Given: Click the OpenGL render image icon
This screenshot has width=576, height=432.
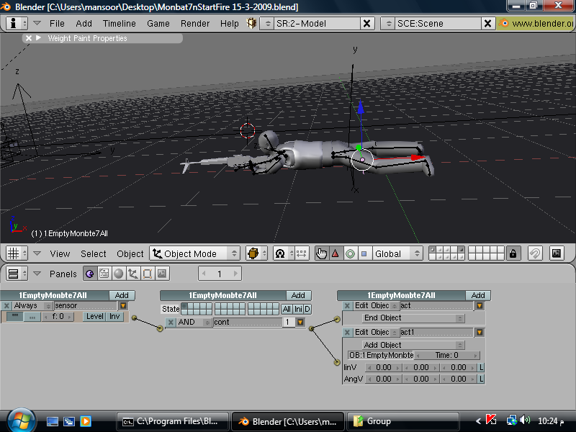Looking at the screenshot, I should [557, 253].
